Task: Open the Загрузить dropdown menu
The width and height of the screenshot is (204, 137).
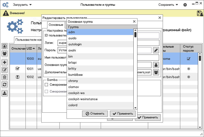Action: (22, 5)
